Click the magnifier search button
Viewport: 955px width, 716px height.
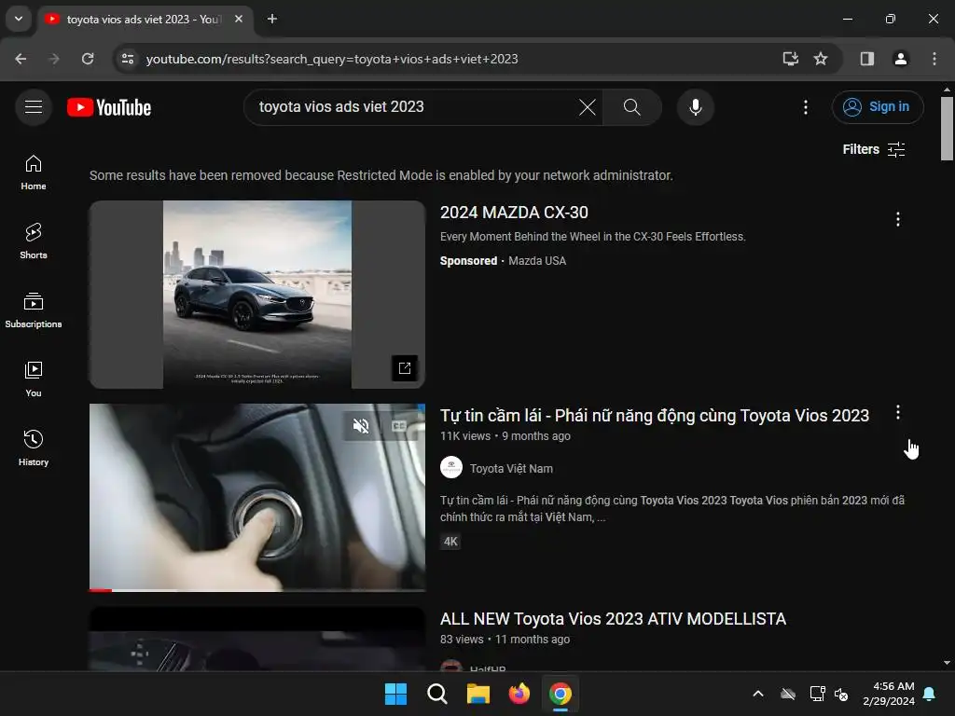pyautogui.click(x=631, y=107)
